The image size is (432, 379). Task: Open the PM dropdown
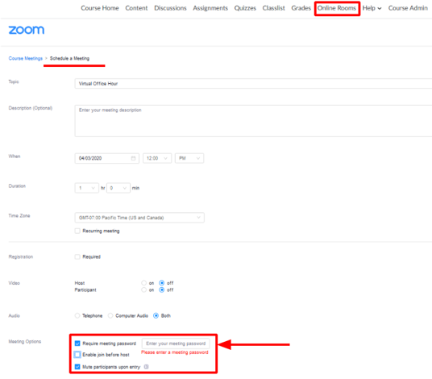point(189,158)
